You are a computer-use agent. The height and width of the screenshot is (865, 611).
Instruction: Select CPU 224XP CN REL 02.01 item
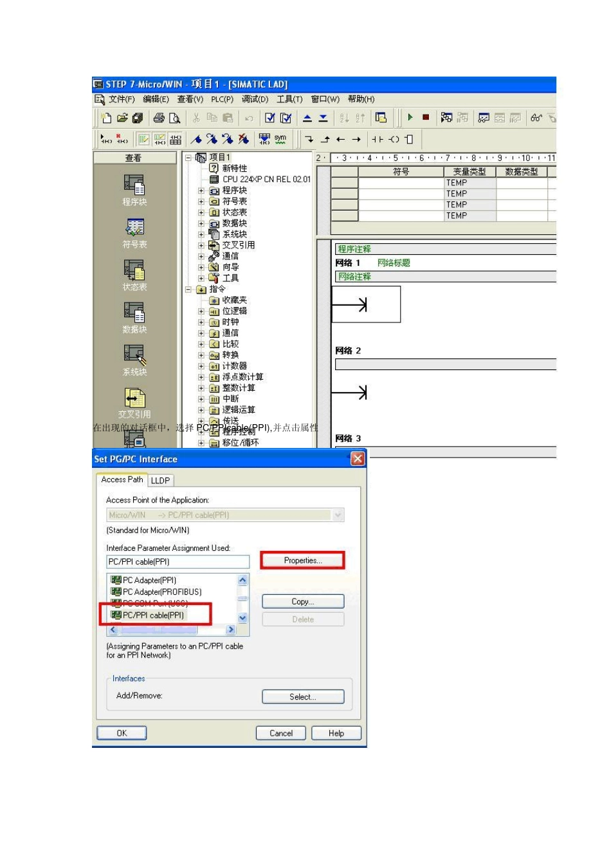pyautogui.click(x=260, y=180)
